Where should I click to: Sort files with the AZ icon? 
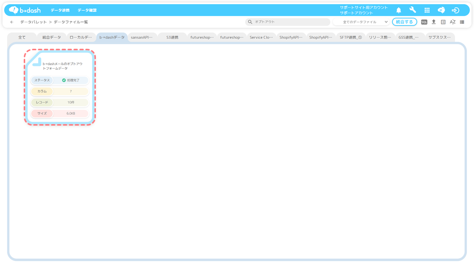click(x=453, y=22)
